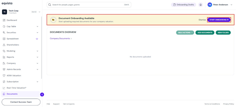Click the Company sidebar icon
Screen dimensions: 236x107
pyautogui.click(x=4, y=63)
